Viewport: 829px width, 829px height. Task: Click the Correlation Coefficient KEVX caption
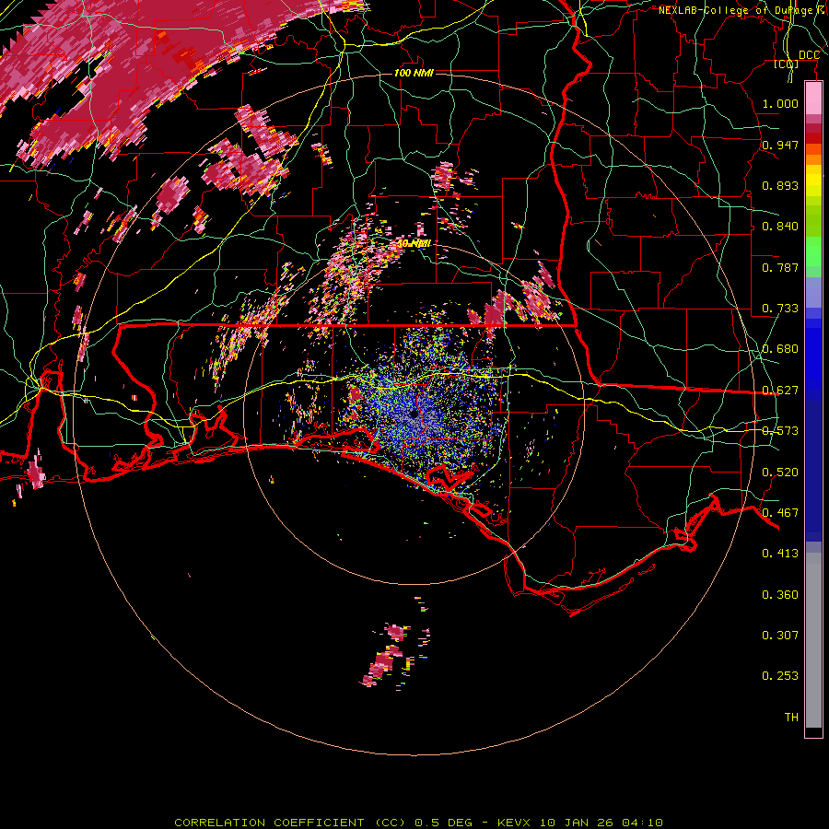418,823
